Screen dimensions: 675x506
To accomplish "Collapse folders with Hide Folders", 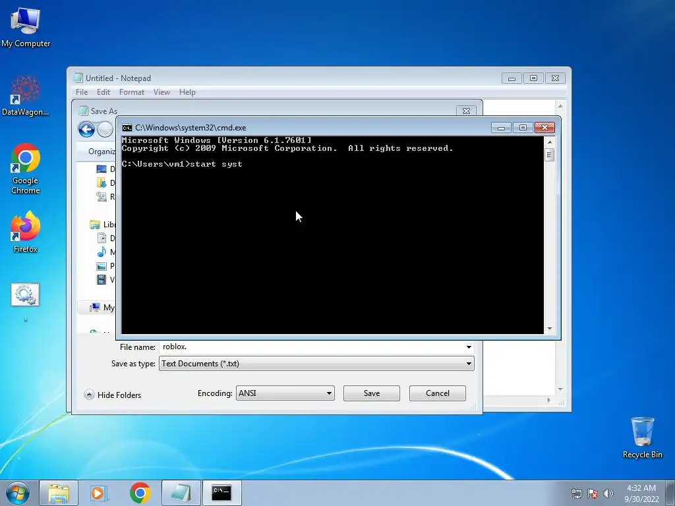I will pos(112,395).
